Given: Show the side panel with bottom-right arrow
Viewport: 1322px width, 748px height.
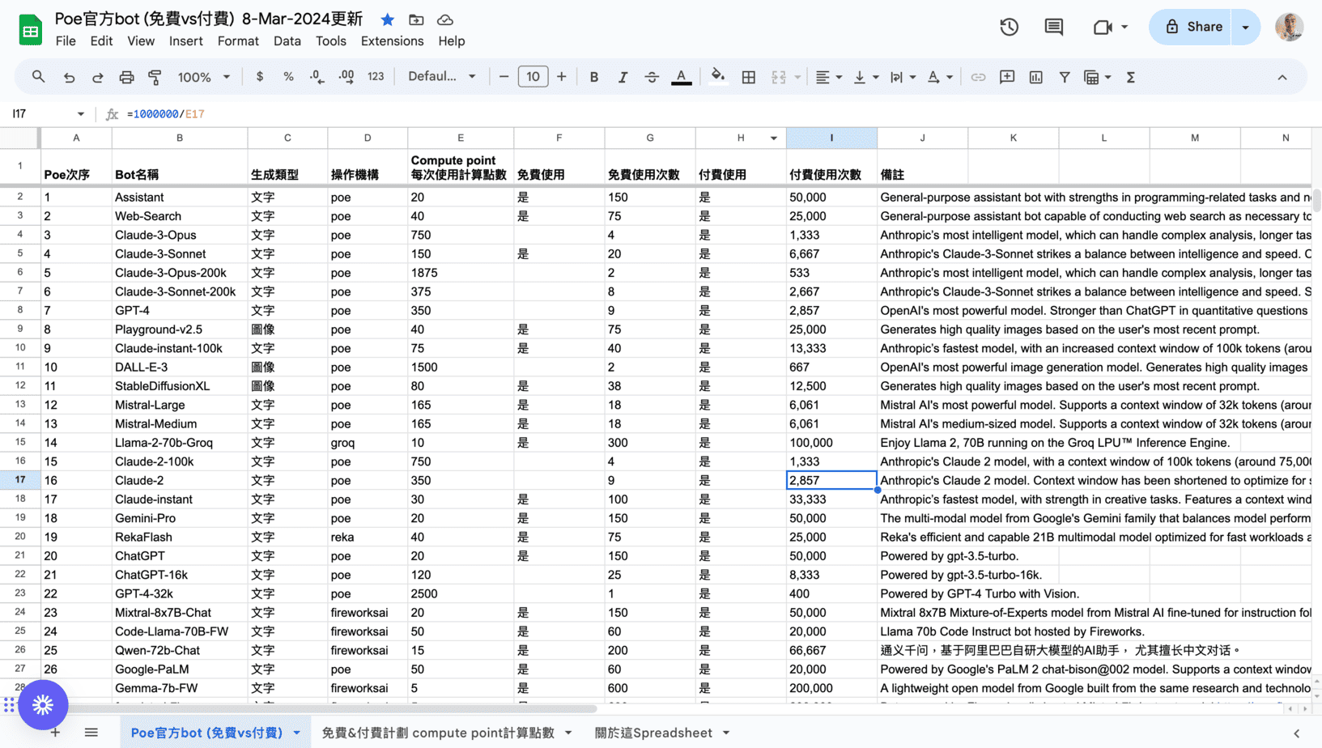Looking at the screenshot, I should coord(1296,733).
